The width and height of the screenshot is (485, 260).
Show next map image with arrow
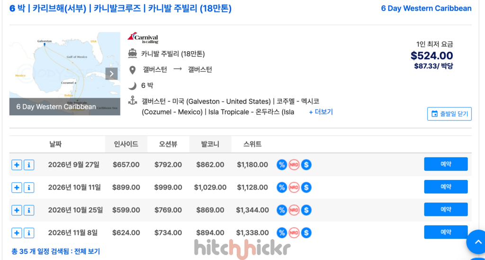click(111, 74)
